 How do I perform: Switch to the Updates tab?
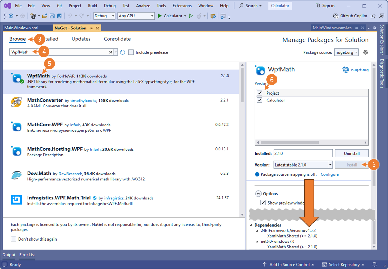click(81, 39)
